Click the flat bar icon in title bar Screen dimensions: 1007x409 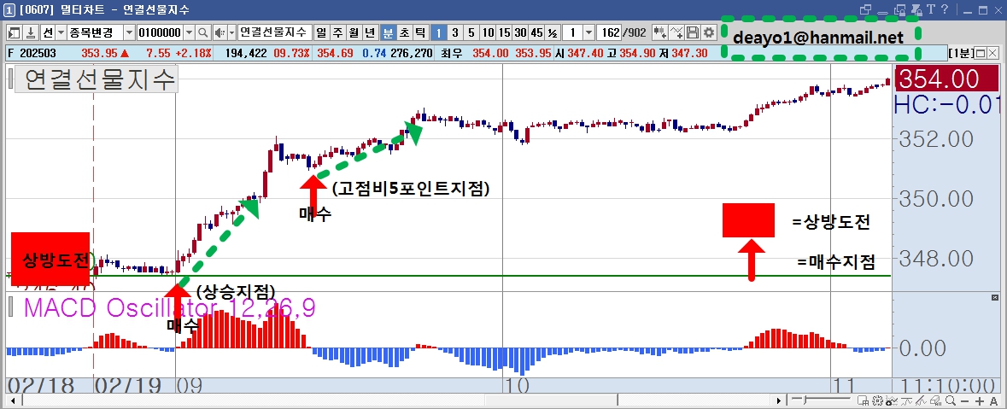click(x=882, y=12)
